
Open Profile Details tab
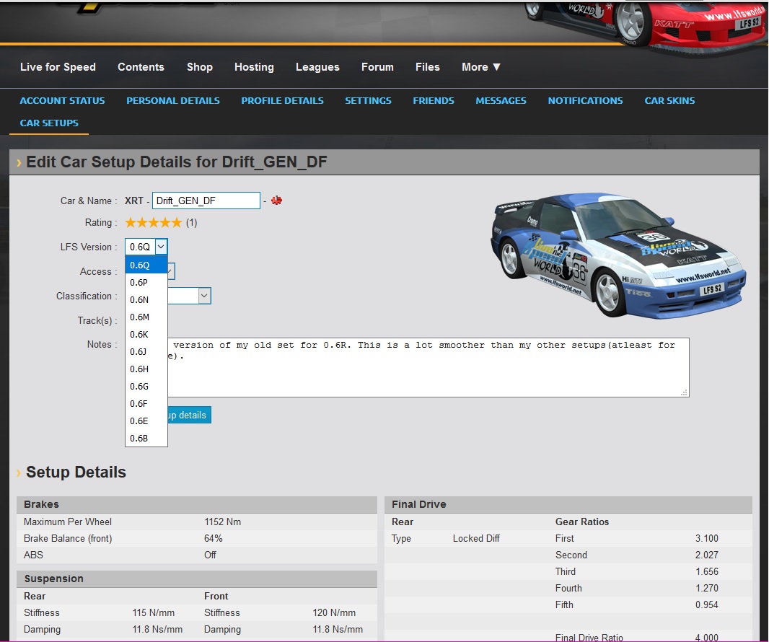(x=283, y=100)
